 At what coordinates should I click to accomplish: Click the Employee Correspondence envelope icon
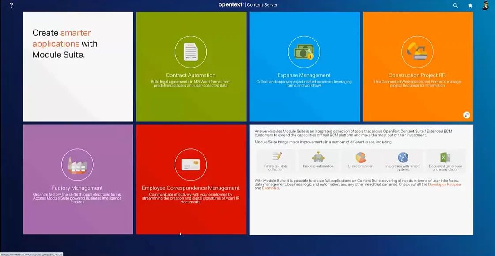coord(191,165)
